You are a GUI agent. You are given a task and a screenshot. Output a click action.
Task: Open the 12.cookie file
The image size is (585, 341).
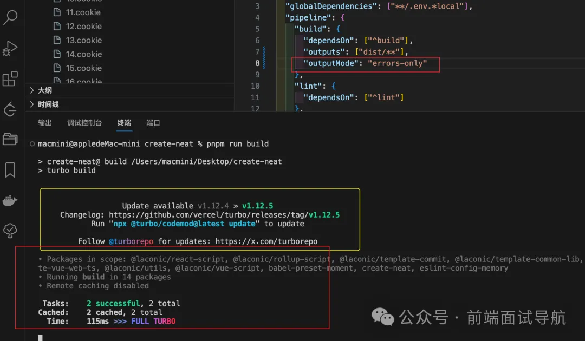83,26
